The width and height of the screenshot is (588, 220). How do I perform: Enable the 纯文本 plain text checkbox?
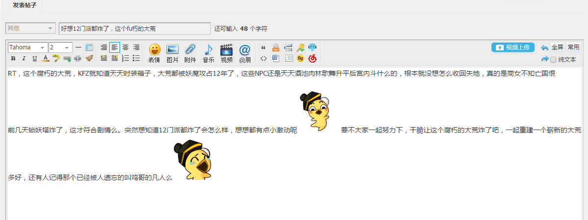[553, 60]
